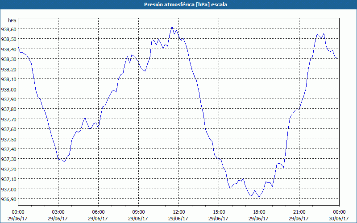Viewport: 357px width, 223px height.
Task: Select the 937,20 y-axis value
Action: pos(8,169)
